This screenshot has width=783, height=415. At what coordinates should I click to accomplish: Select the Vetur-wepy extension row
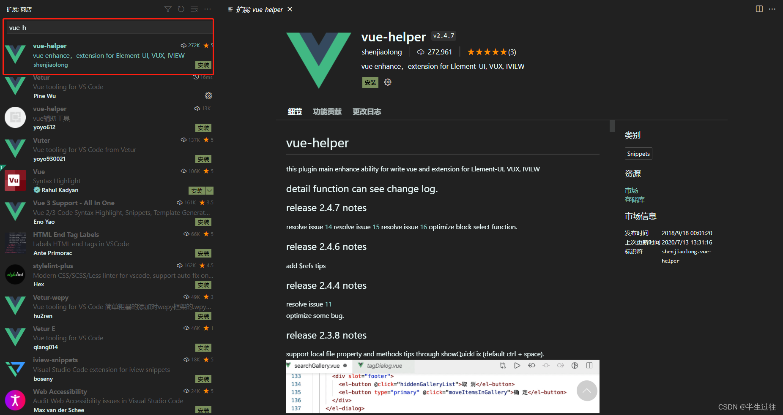click(108, 307)
